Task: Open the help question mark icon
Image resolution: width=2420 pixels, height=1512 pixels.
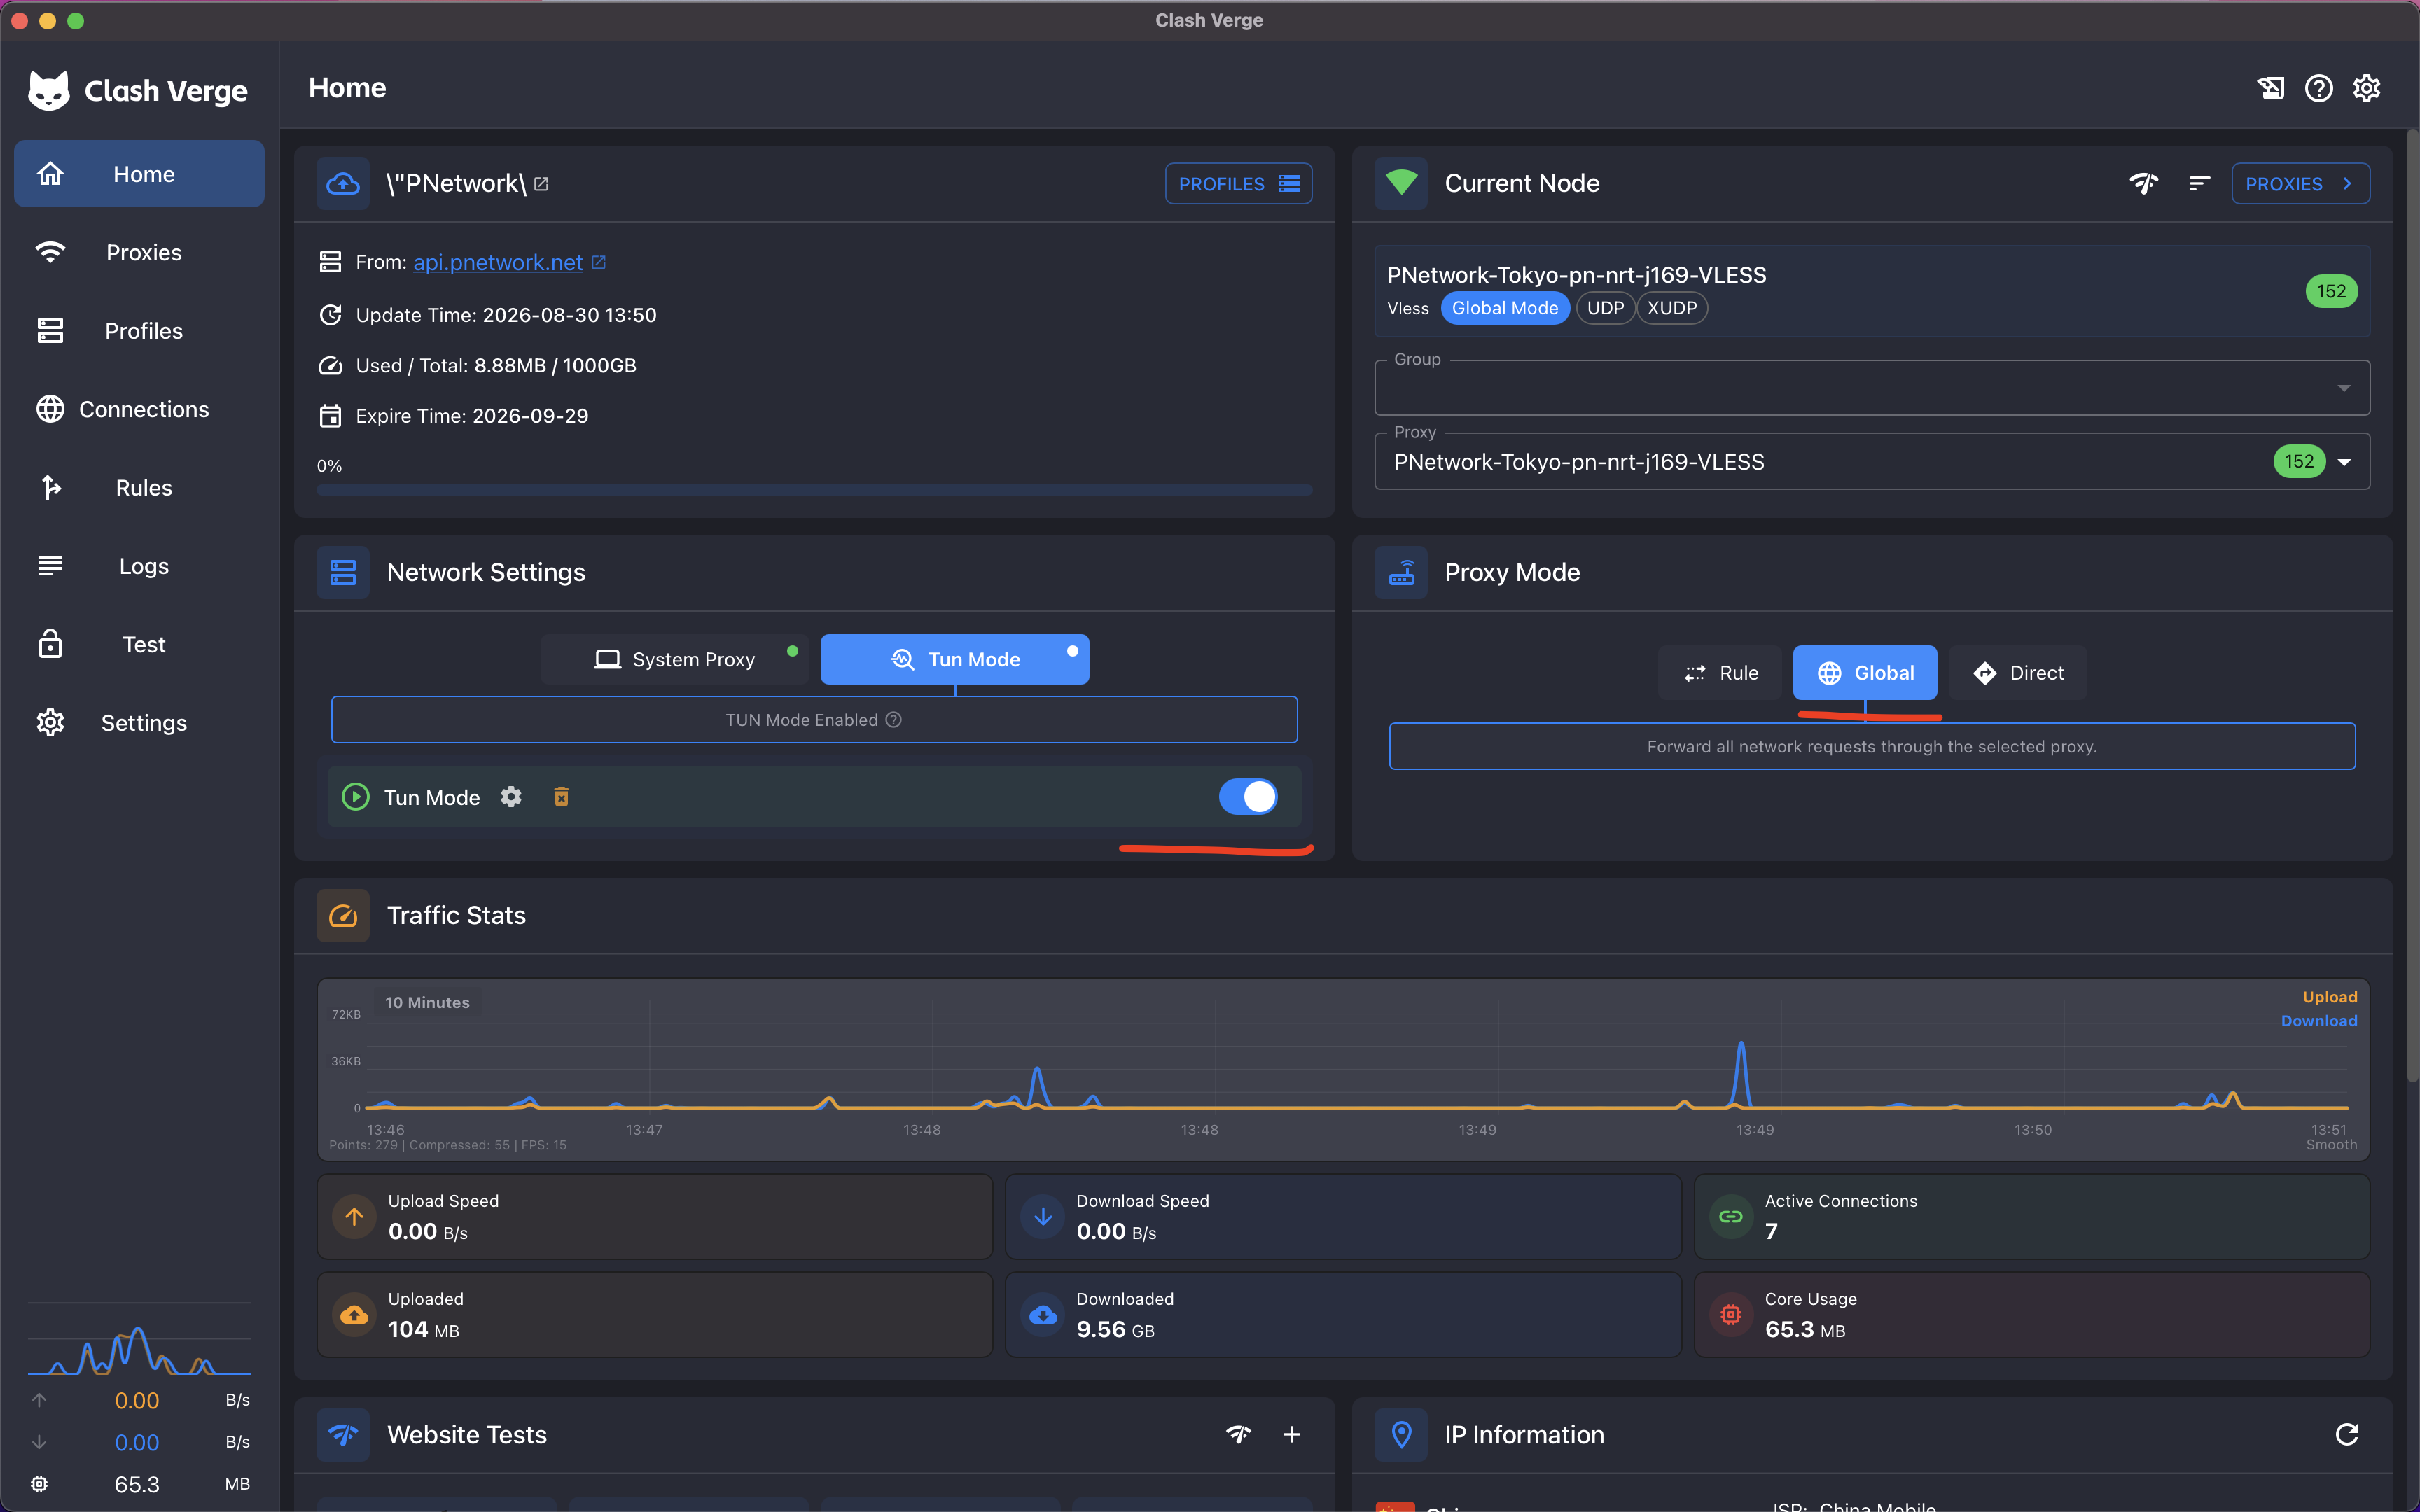Action: point(2318,88)
